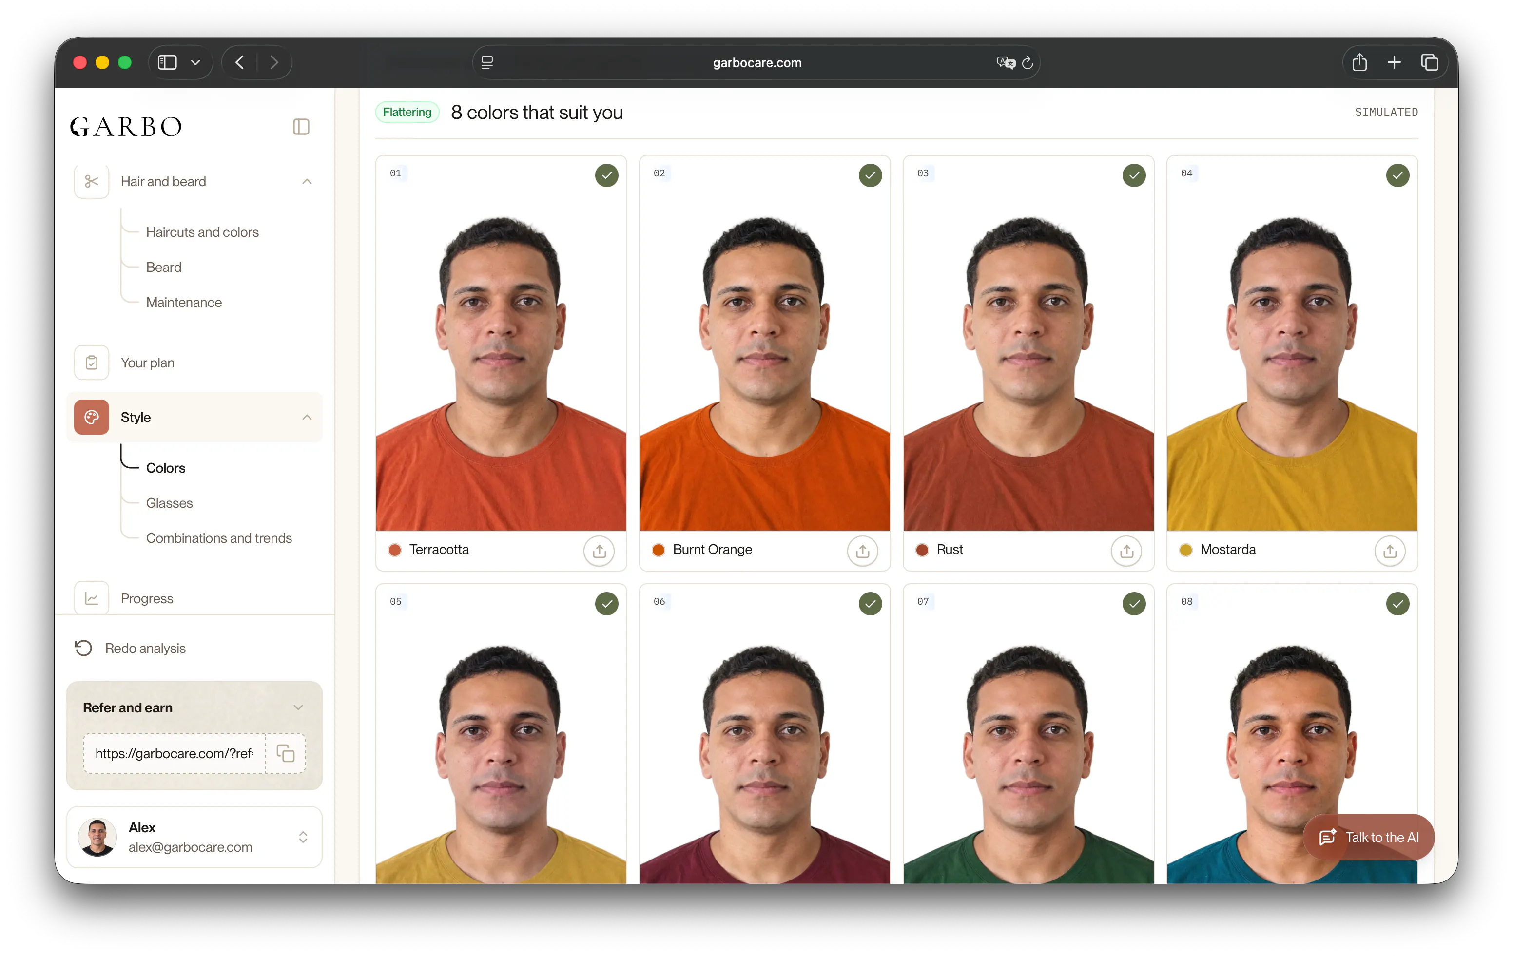Click the scissors Hair and beard icon
Viewport: 1513px width, 956px height.
(x=92, y=182)
